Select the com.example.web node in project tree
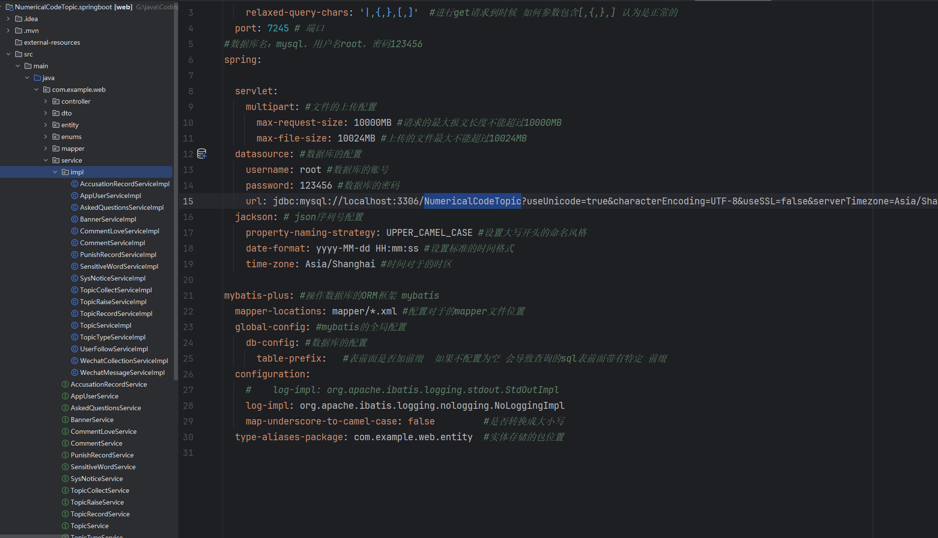This screenshot has width=938, height=538. pyautogui.click(x=80, y=89)
